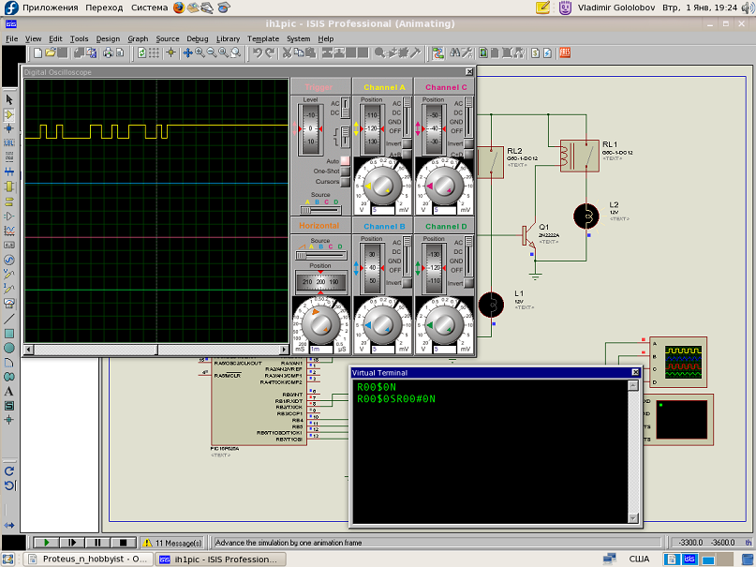Toggle the A+B button on Channel A

coord(407,154)
